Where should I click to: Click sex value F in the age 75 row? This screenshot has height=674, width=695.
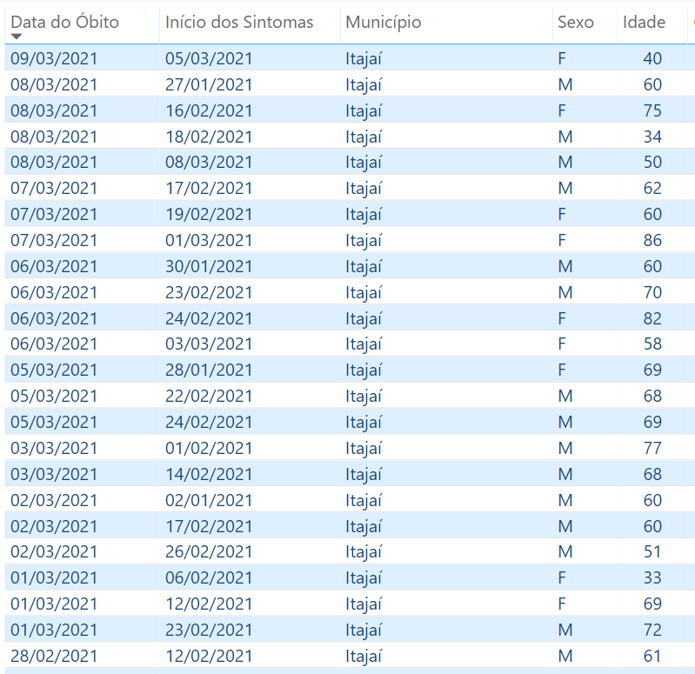tap(562, 110)
